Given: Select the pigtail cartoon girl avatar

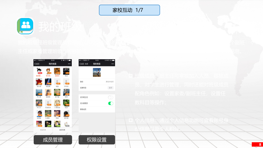Looking at the screenshot, I should (39, 71).
